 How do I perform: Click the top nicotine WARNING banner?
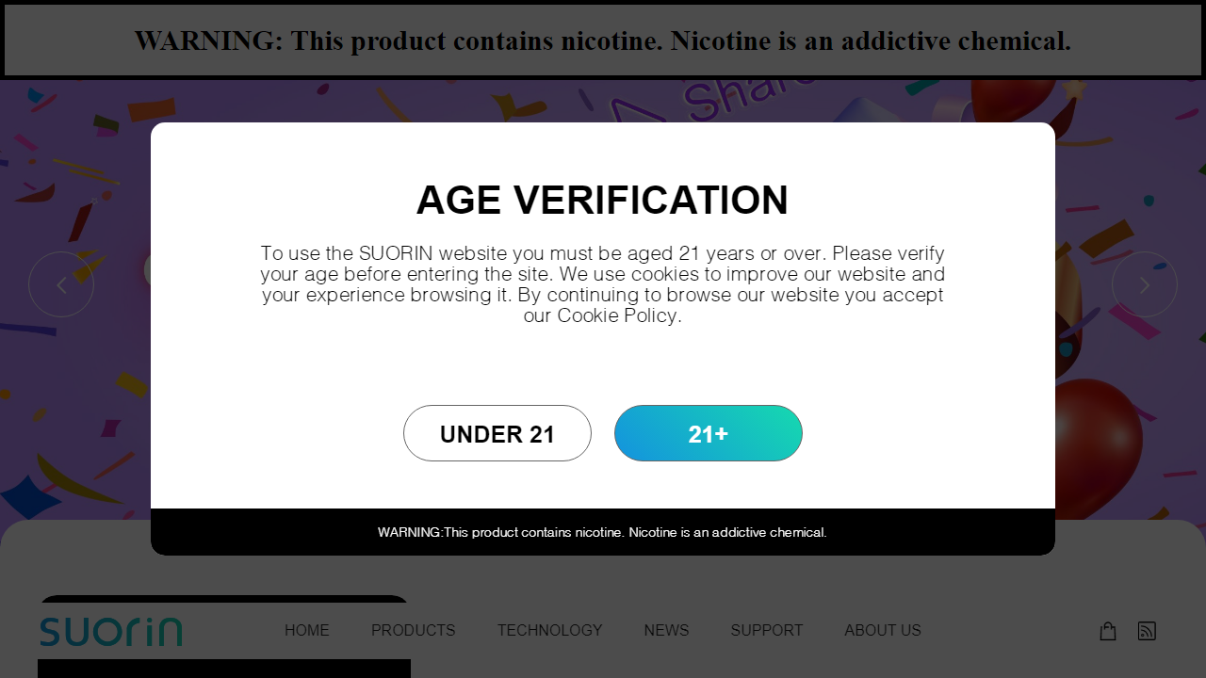(x=603, y=40)
